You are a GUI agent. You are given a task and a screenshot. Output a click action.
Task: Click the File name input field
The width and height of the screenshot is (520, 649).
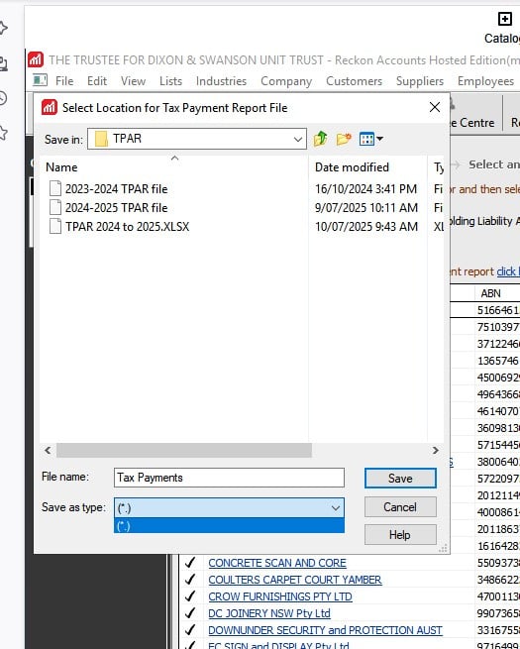[x=229, y=478]
